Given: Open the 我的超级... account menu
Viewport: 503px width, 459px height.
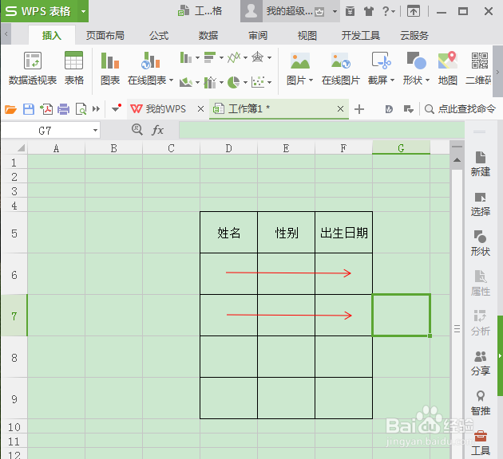Looking at the screenshot, I should (x=291, y=11).
